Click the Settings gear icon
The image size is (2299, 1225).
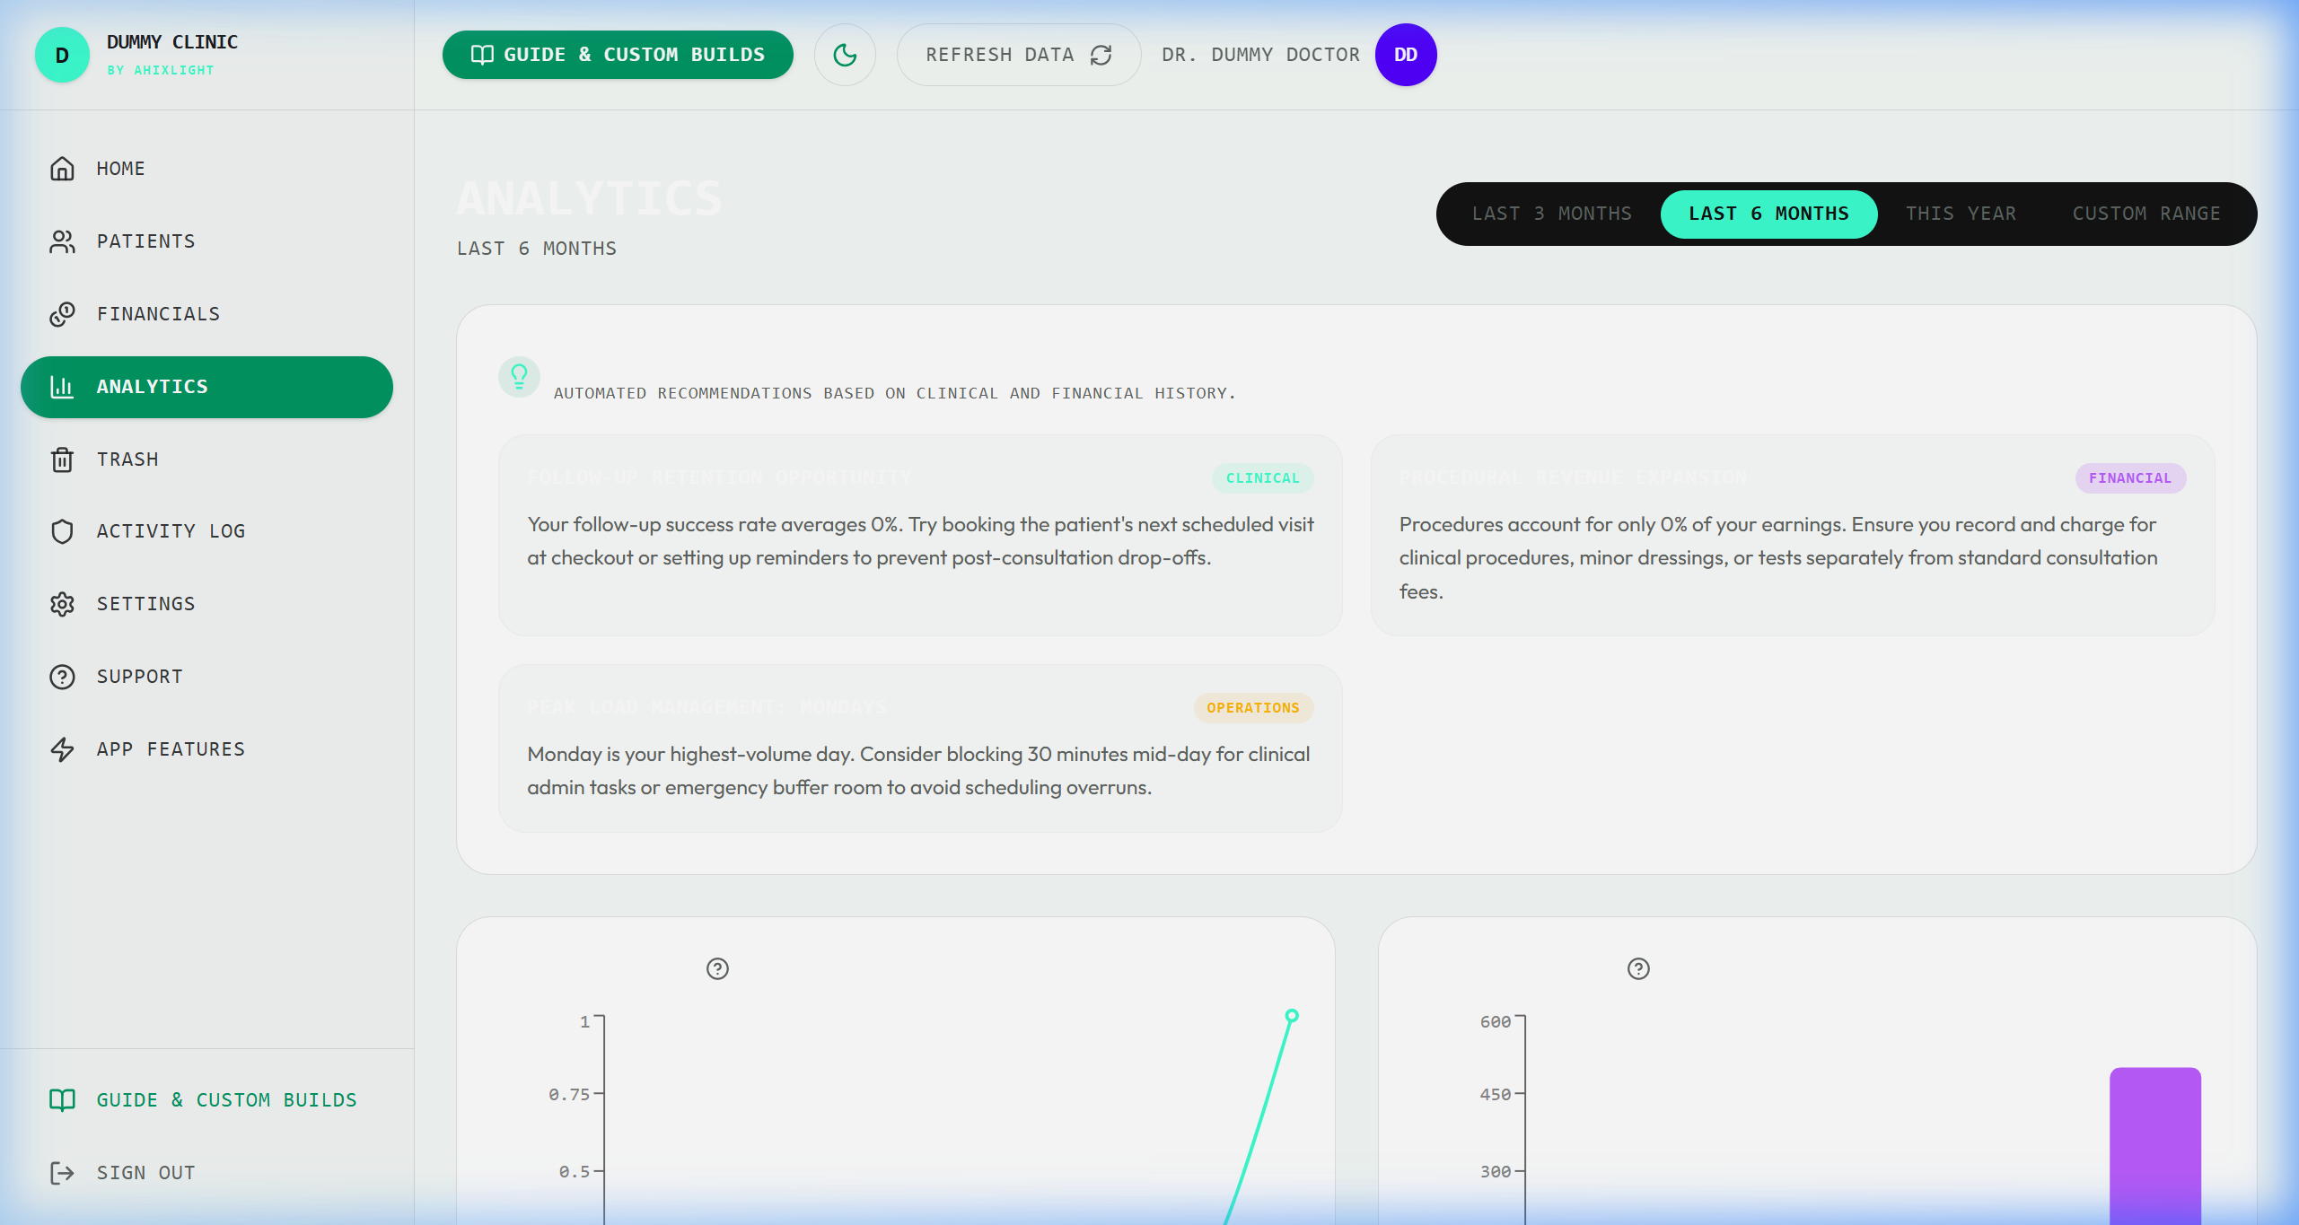(62, 604)
